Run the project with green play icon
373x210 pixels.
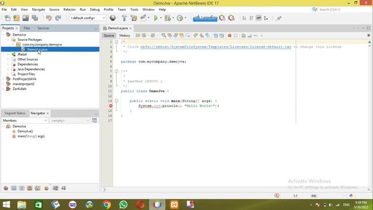click(x=156, y=18)
